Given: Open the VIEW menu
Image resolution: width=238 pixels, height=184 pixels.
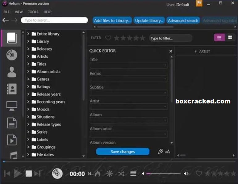Looking at the screenshot, I should [x=19, y=12].
